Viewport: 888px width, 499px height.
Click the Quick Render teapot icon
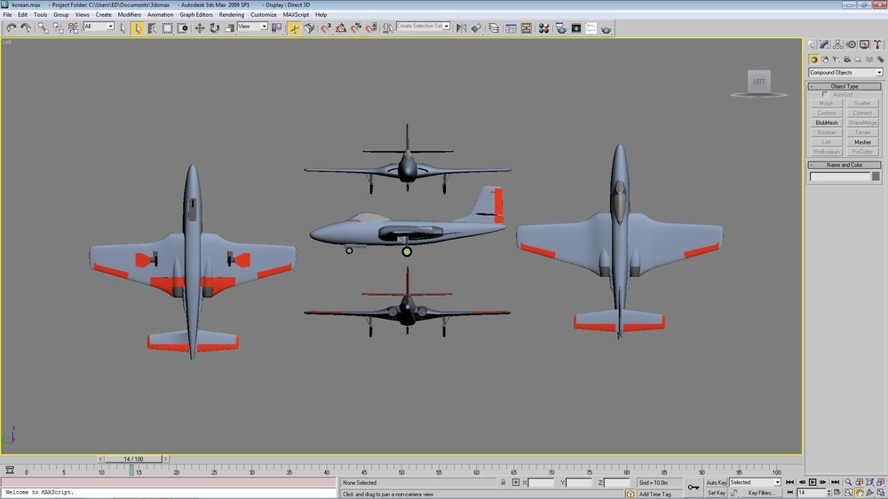pyautogui.click(x=606, y=28)
